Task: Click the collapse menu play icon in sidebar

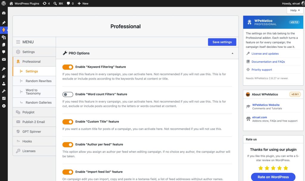Action: pyautogui.click(x=4, y=106)
